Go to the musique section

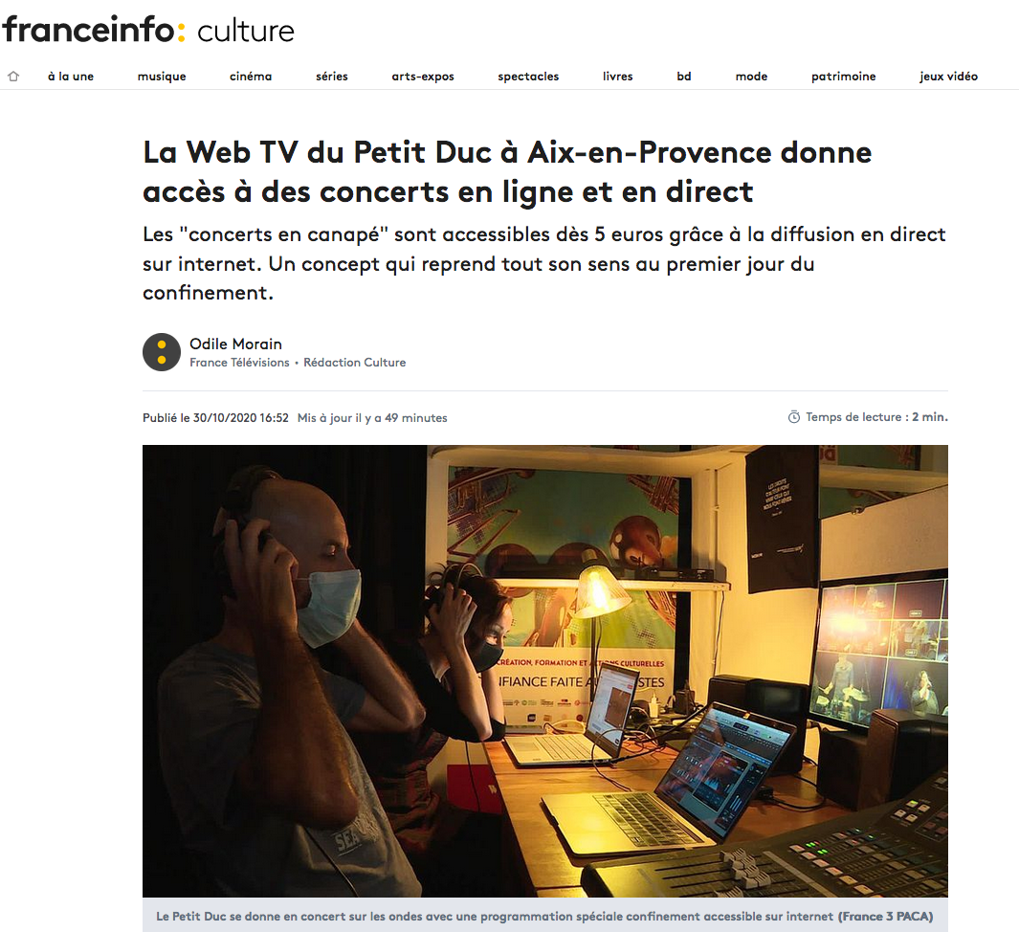(162, 76)
